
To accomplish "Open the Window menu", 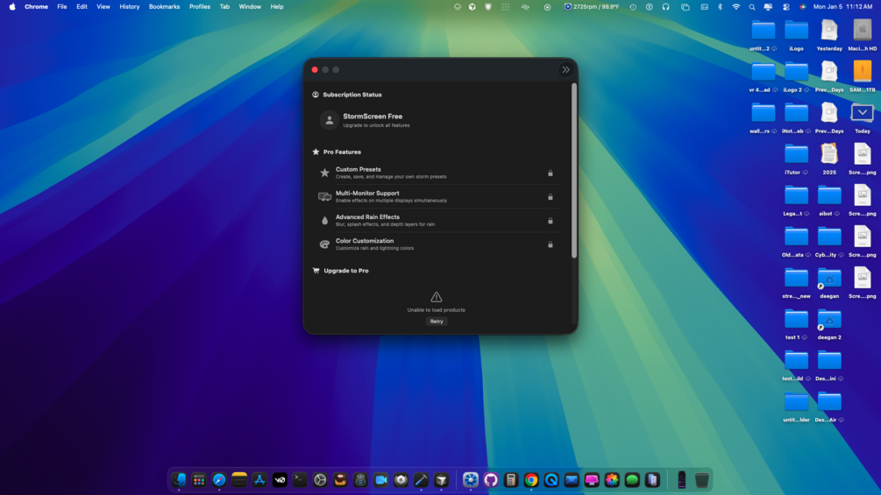I will click(250, 7).
